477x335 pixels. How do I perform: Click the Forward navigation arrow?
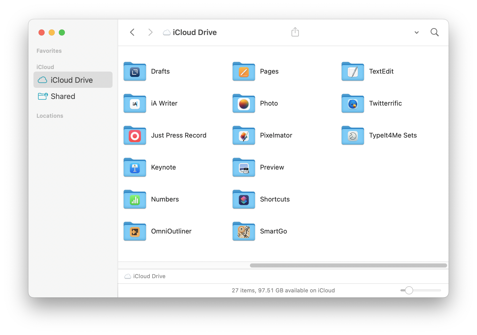pyautogui.click(x=150, y=32)
